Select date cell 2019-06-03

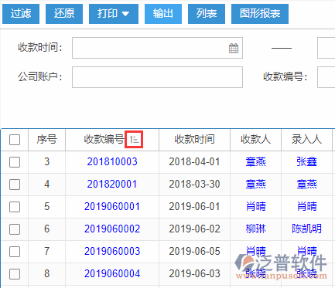[194, 273]
